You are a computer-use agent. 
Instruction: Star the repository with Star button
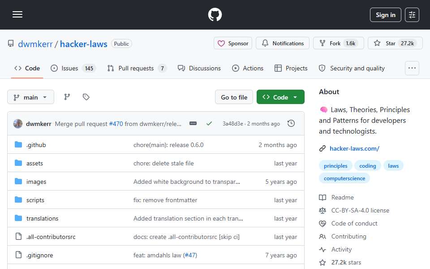coord(395,43)
